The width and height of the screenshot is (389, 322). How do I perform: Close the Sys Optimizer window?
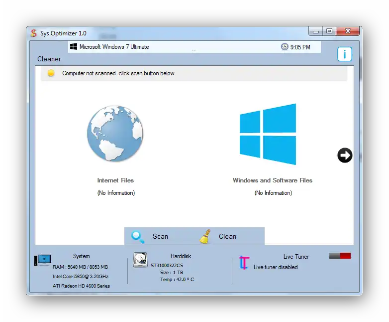348,31
